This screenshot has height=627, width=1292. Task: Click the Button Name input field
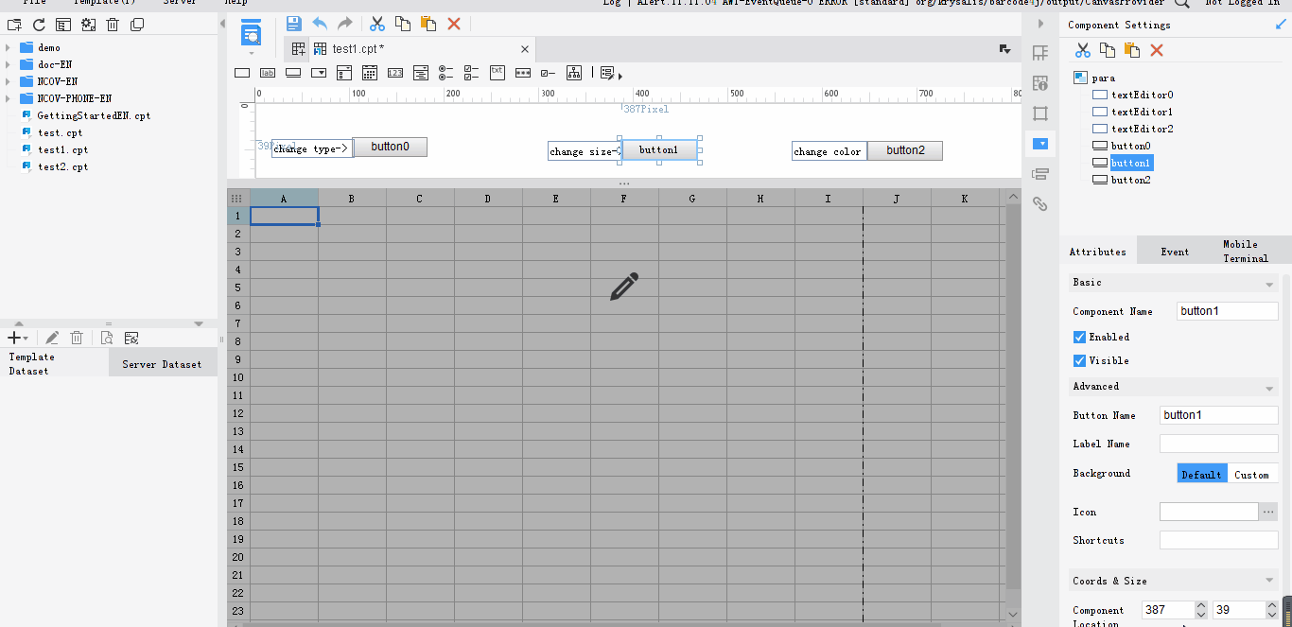tap(1218, 414)
